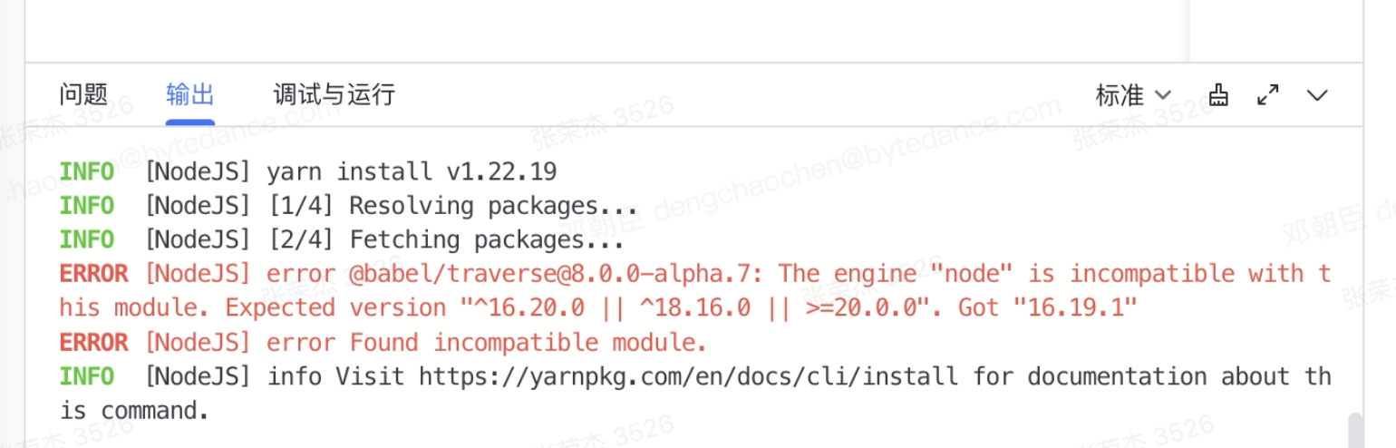Collapse the output panel using the rightmost chevron
Viewport: 1396px width, 448px height.
coord(1317,95)
